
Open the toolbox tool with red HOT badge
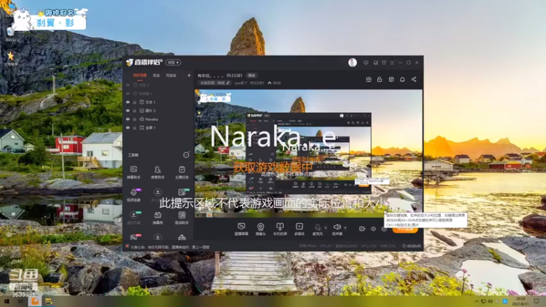[x=134, y=237]
